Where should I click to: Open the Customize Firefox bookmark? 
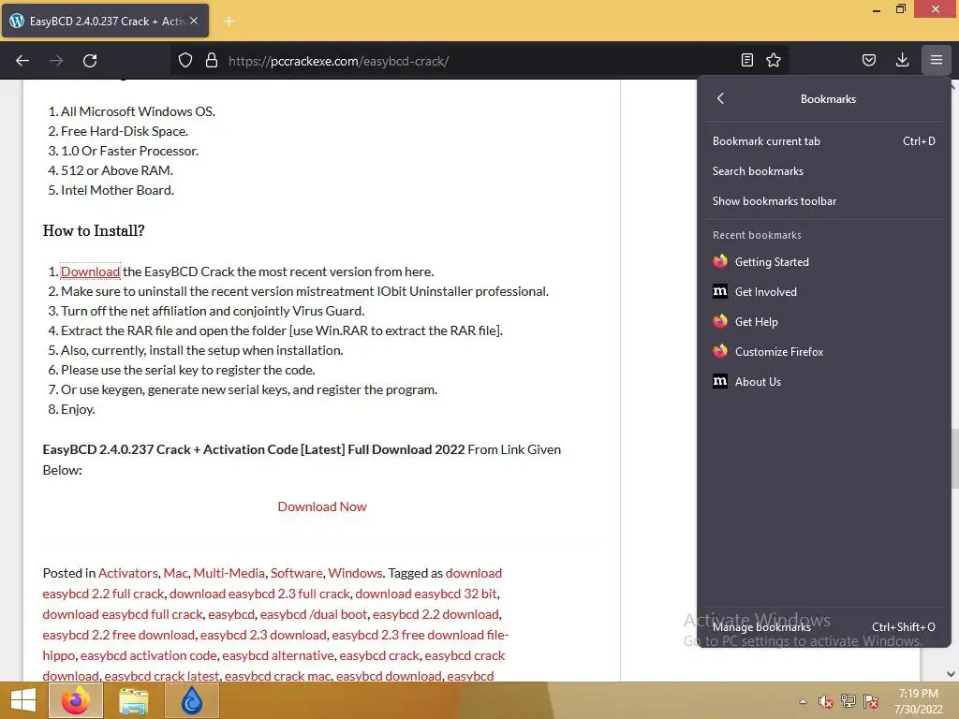[x=824, y=352]
